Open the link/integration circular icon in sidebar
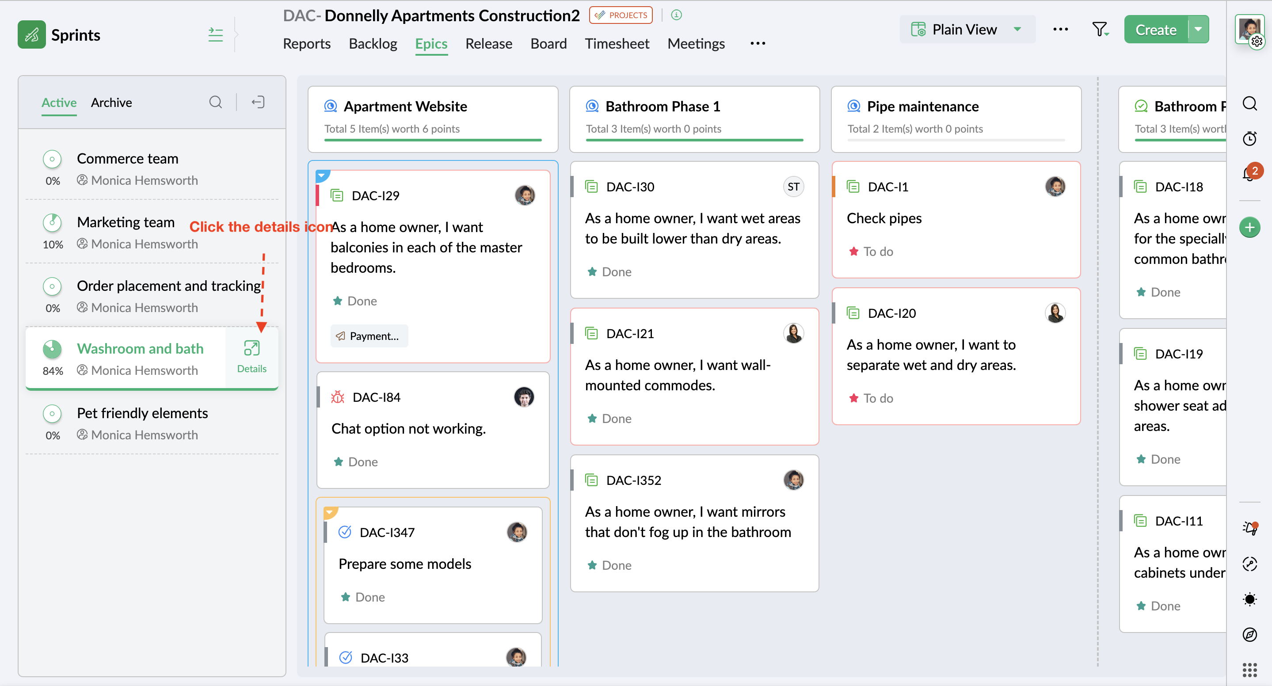The image size is (1272, 686). [1250, 564]
